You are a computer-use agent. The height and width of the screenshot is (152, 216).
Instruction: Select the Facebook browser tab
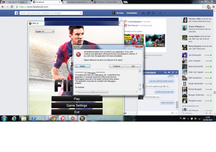(47, 2)
